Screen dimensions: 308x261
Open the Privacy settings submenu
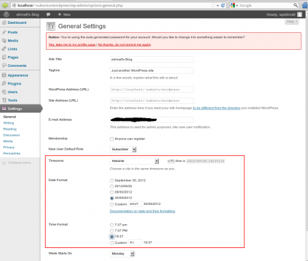tap(9, 148)
